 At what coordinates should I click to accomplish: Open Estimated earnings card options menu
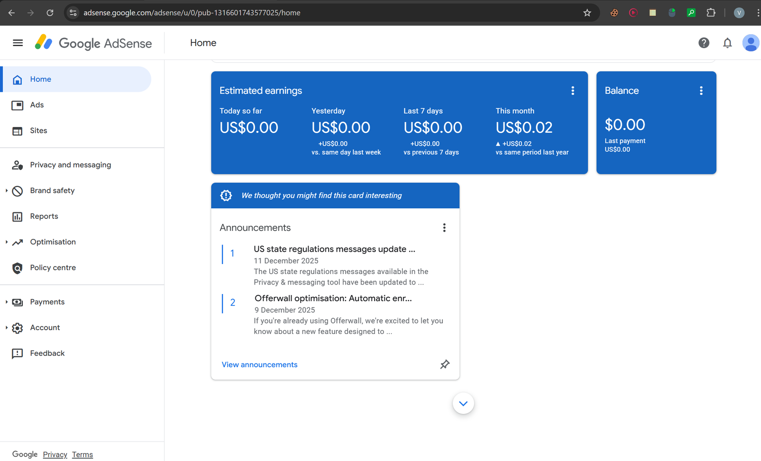tap(573, 91)
